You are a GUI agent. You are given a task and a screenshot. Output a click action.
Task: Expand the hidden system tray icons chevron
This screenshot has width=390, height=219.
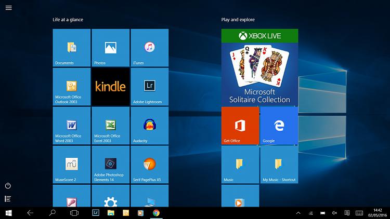click(x=298, y=213)
